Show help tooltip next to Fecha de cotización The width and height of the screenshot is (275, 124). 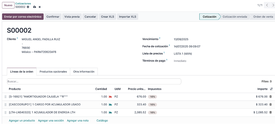point(169,46)
